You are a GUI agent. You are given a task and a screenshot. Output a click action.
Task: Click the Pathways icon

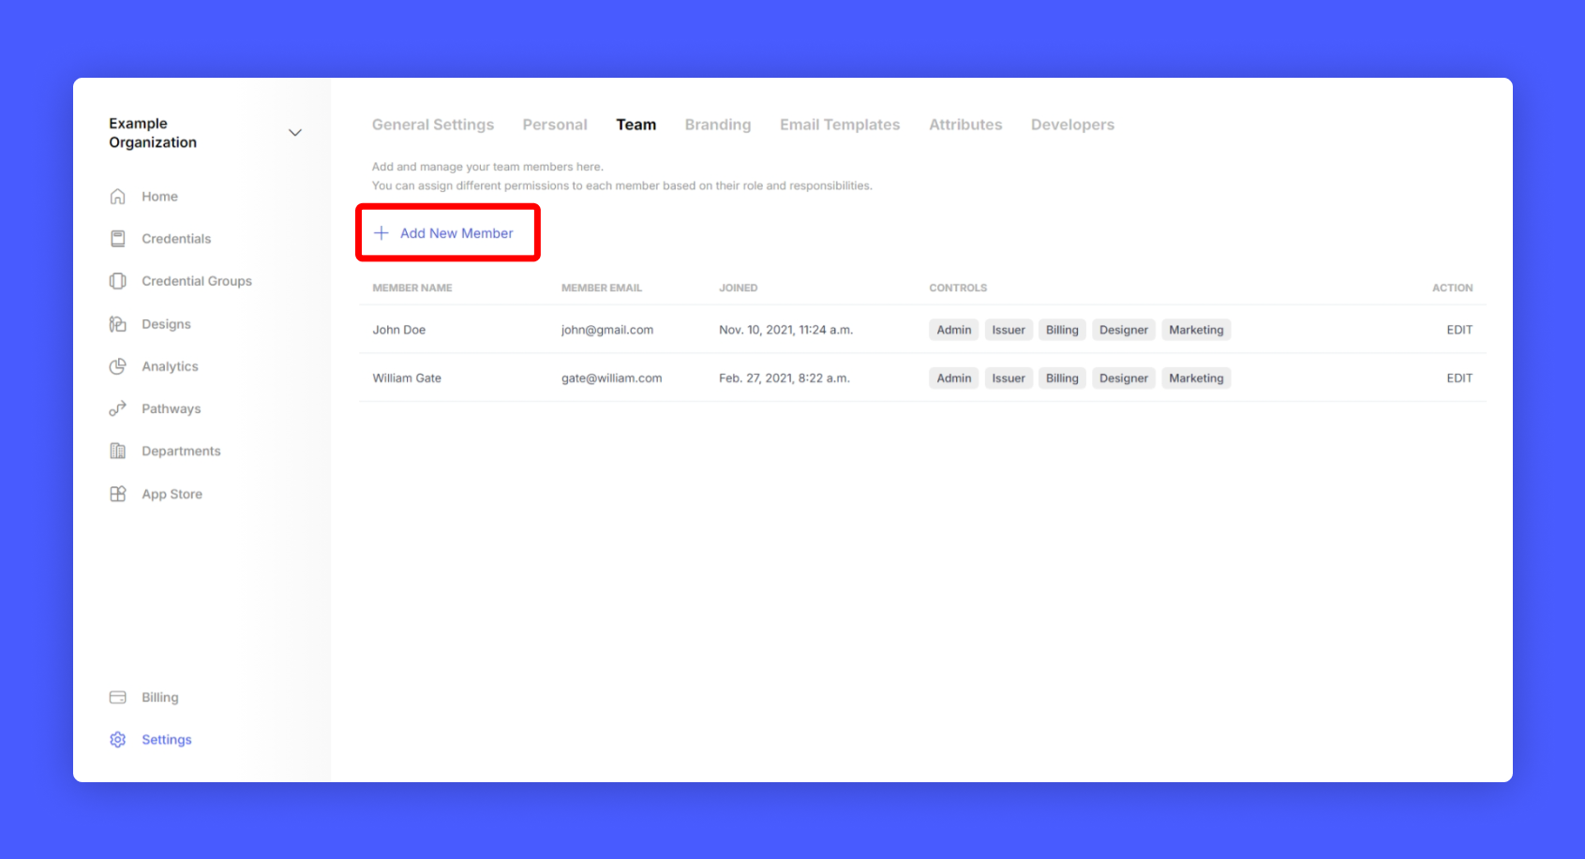click(117, 408)
